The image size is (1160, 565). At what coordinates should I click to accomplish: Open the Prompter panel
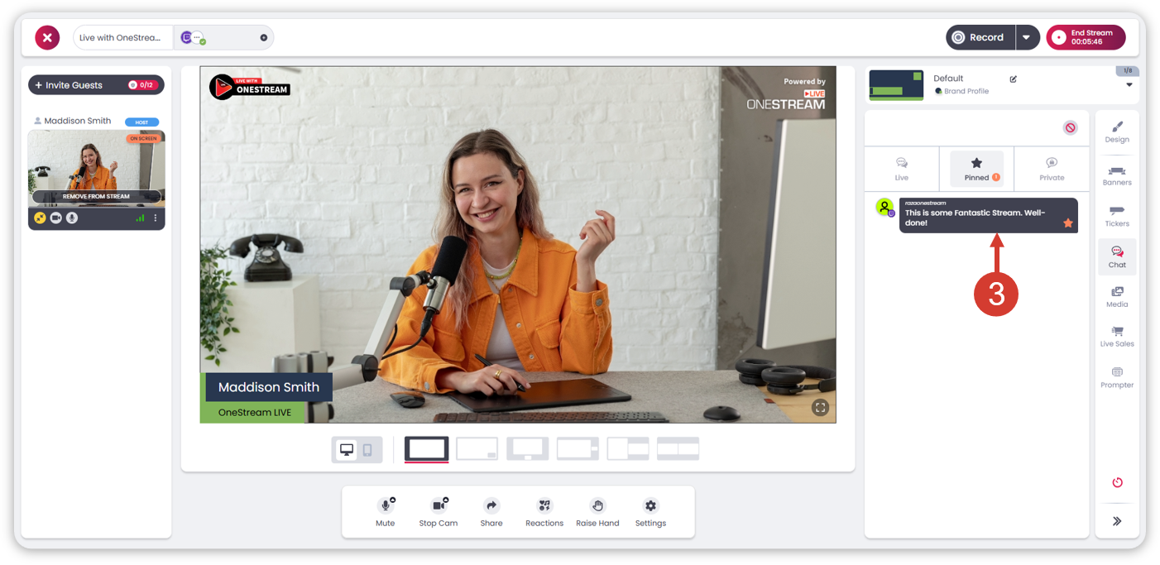[x=1116, y=376]
